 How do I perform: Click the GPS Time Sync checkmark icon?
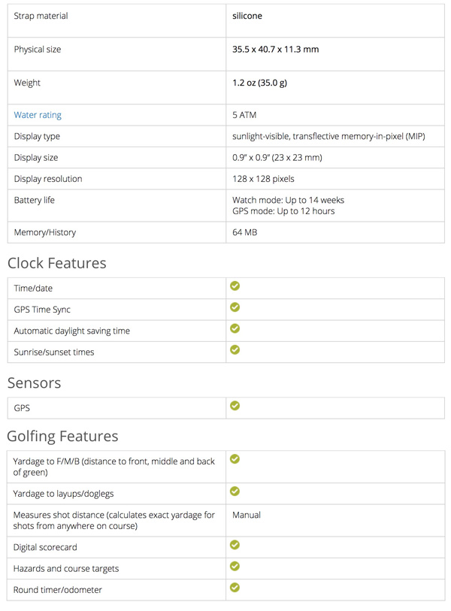[235, 307]
